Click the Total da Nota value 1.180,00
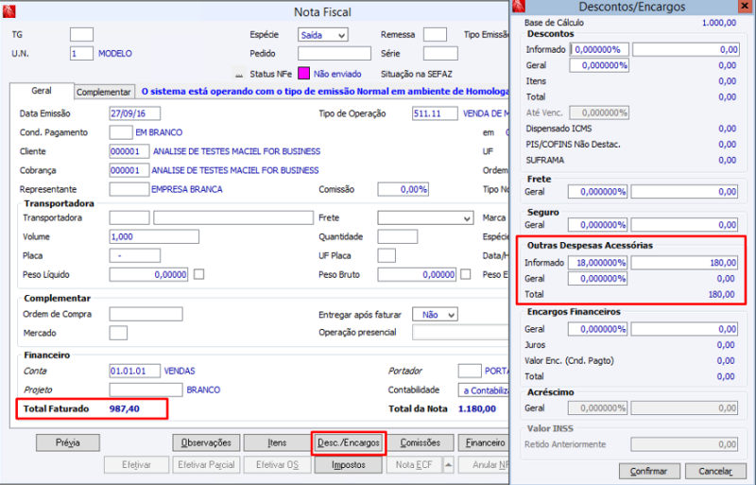756x485 pixels. pos(477,409)
